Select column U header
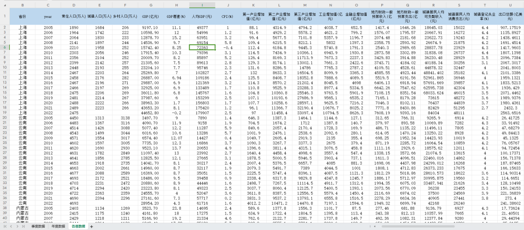 (x=510, y=5)
